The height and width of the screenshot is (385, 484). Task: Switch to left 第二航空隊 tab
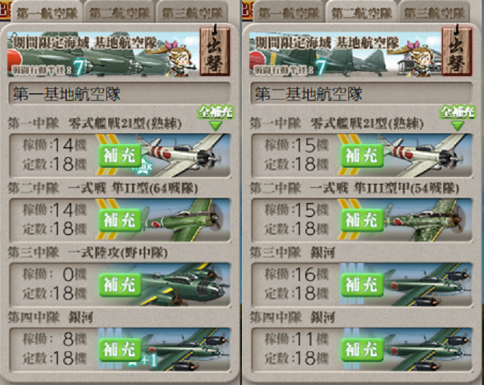point(119,12)
